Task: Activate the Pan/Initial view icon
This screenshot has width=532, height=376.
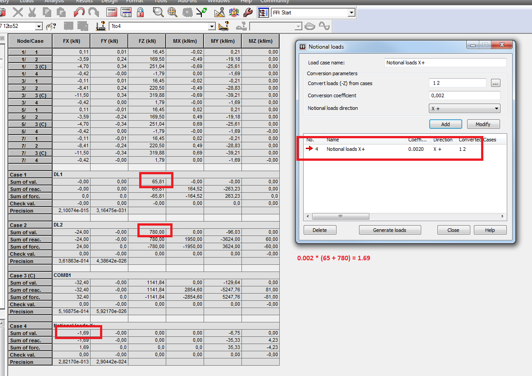Action: pyautogui.click(x=172, y=12)
